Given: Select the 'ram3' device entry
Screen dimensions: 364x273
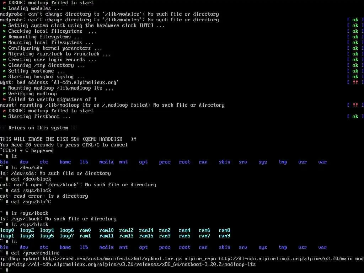Looking at the screenshot, I should pyautogui.click(x=165, y=236).
